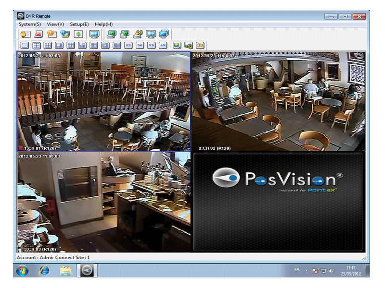Open the System(S) menu
Screen dimensions: 385x288
tap(30, 24)
